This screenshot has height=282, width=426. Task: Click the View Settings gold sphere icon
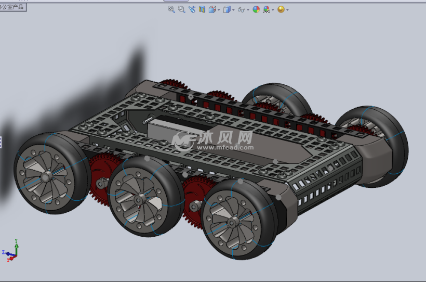[281, 9]
